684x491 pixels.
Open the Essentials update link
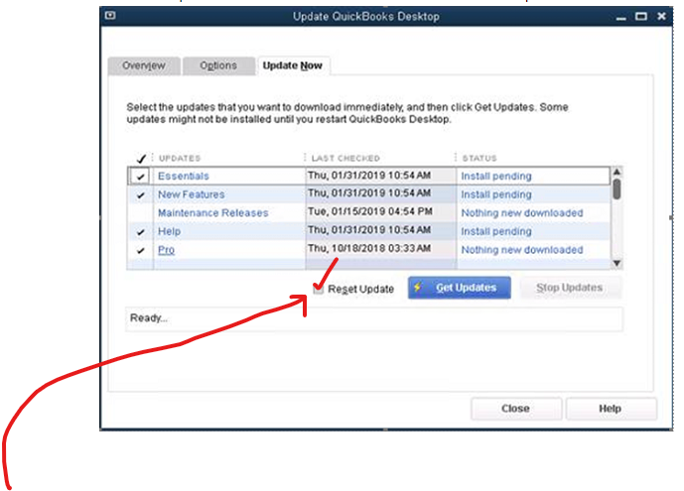(184, 176)
